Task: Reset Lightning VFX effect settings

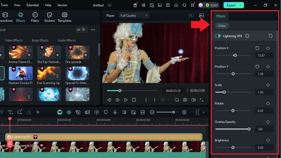Action: coord(270,36)
